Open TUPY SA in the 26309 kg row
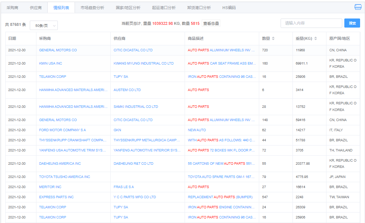Screen dimensions: 365x223 (x=121, y=207)
